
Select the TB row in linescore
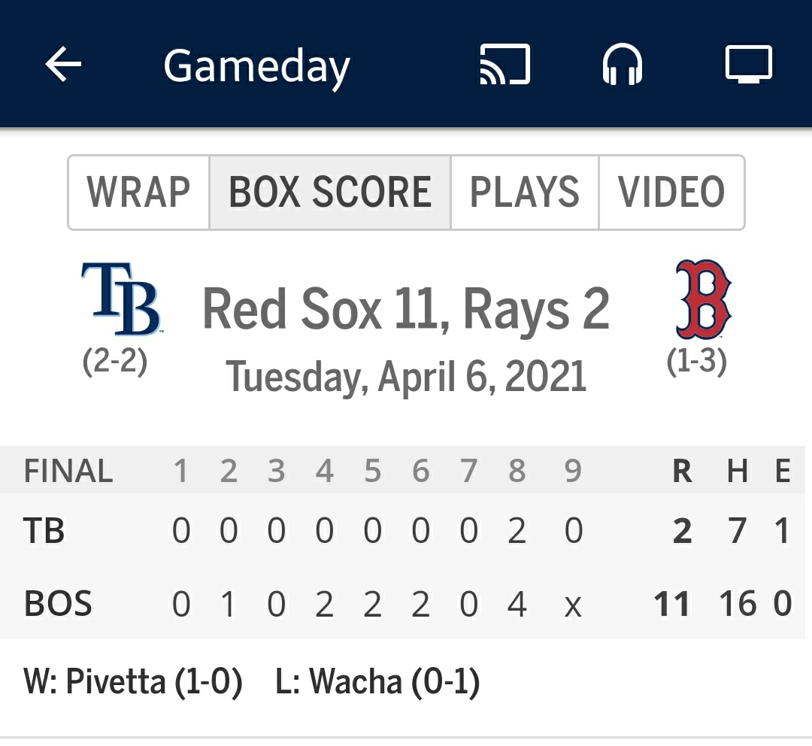point(402,530)
